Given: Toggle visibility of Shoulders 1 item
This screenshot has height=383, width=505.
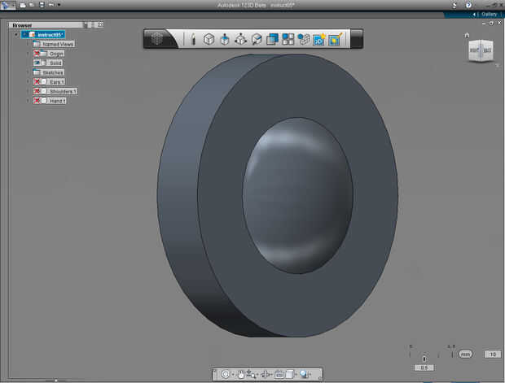Looking at the screenshot, I should pyautogui.click(x=37, y=91).
